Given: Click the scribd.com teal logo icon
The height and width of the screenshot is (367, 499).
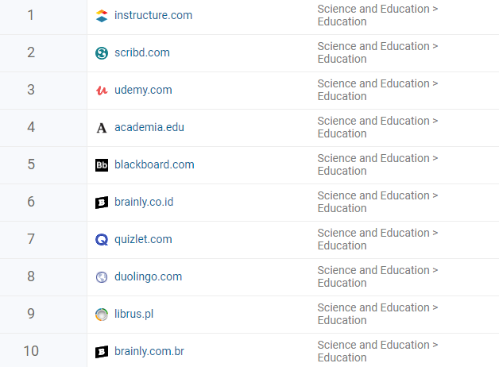Looking at the screenshot, I should click(102, 53).
